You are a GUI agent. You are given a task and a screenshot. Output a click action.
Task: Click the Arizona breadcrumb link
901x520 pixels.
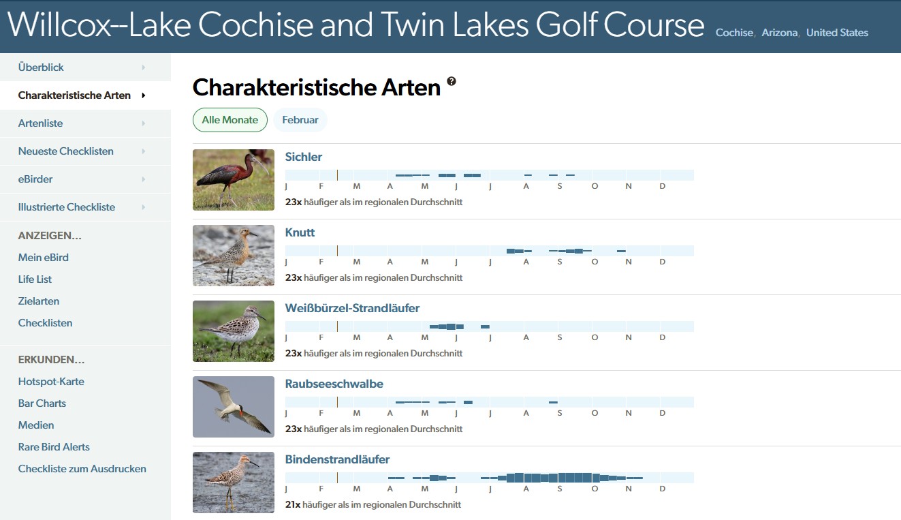tap(780, 32)
